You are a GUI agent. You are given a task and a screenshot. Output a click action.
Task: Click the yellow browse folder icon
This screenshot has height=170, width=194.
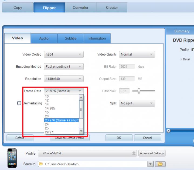(x=161, y=164)
